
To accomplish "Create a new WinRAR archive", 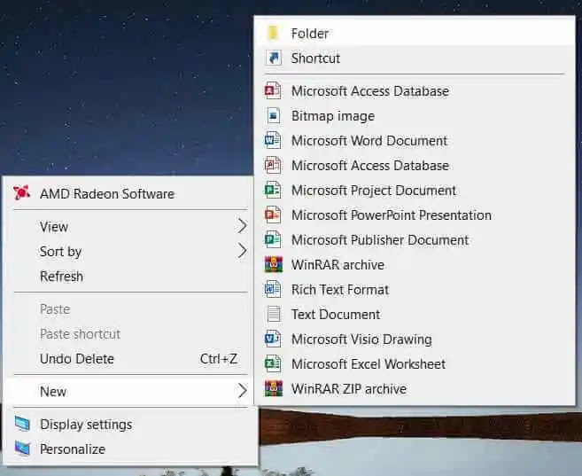I will [x=415, y=265].
